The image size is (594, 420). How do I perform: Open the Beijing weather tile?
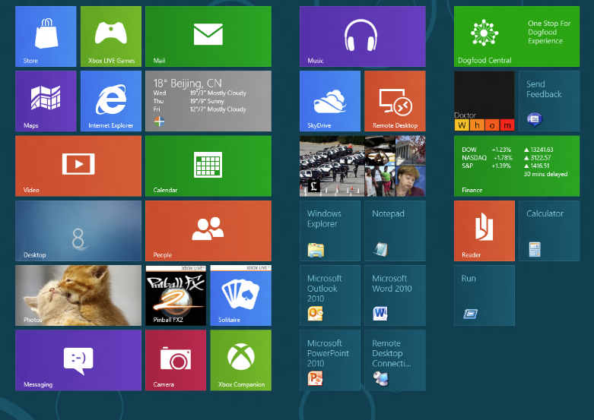[x=208, y=101]
